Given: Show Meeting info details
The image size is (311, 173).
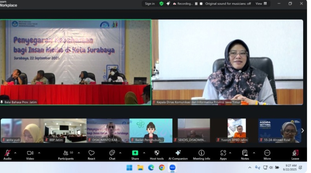Looking at the screenshot, I should 202,155.
